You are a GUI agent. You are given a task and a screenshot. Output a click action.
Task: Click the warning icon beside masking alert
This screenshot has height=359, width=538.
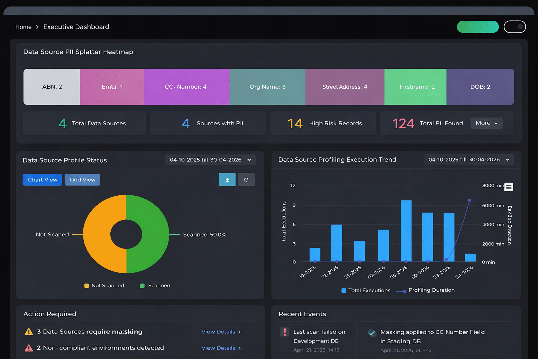29,331
